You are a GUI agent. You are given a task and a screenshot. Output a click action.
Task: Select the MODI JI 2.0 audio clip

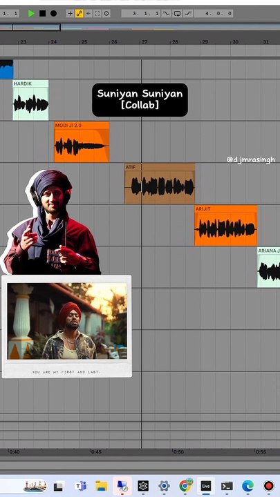click(82, 142)
